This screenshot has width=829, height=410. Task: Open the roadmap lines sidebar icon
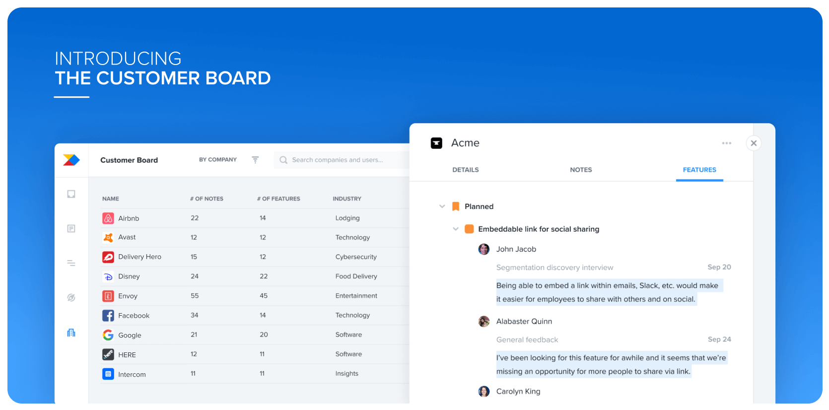point(71,263)
